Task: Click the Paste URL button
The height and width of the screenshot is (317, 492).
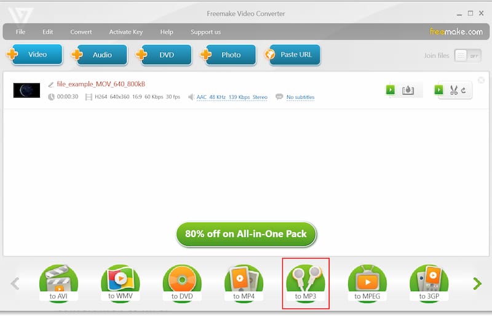Action: 292,55
